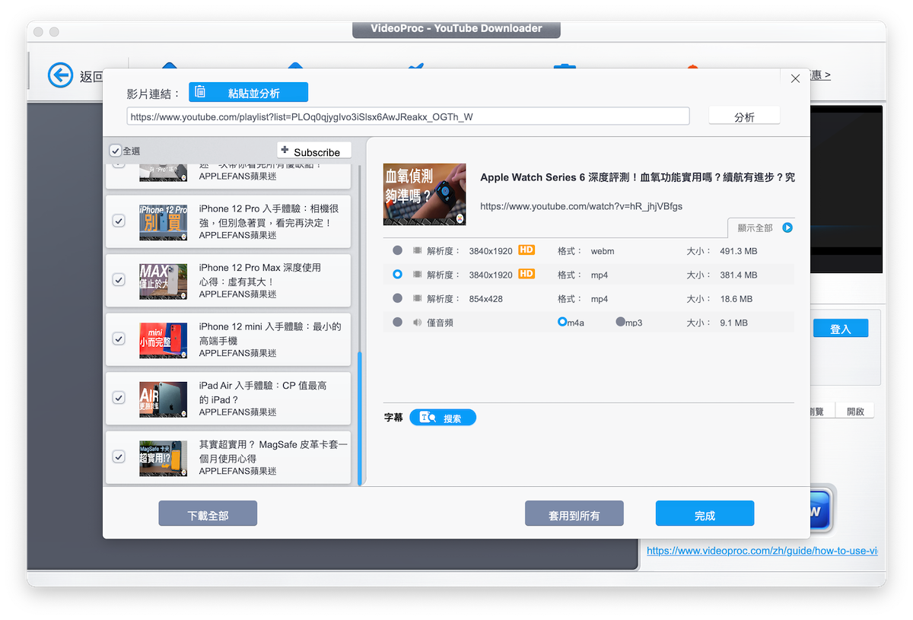The image size is (913, 620).
Task: Click the 491.3 MB size value
Action: [x=738, y=251]
